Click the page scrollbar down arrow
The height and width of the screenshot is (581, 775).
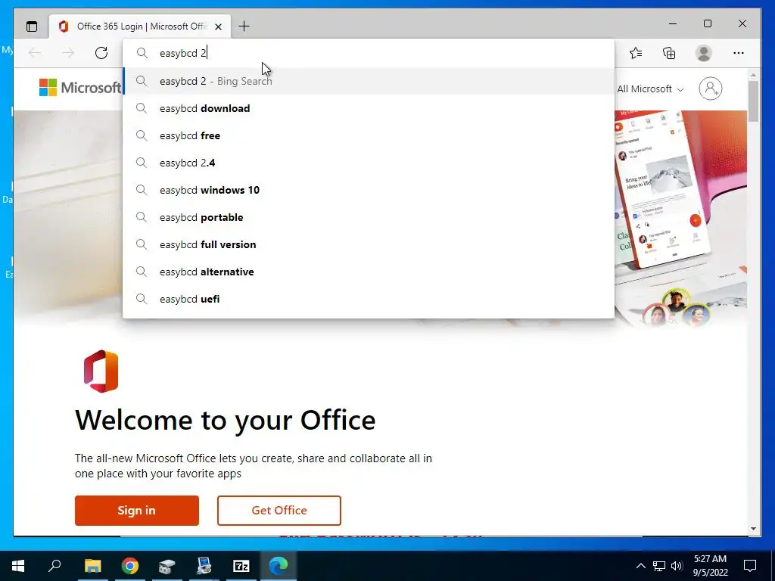click(753, 529)
